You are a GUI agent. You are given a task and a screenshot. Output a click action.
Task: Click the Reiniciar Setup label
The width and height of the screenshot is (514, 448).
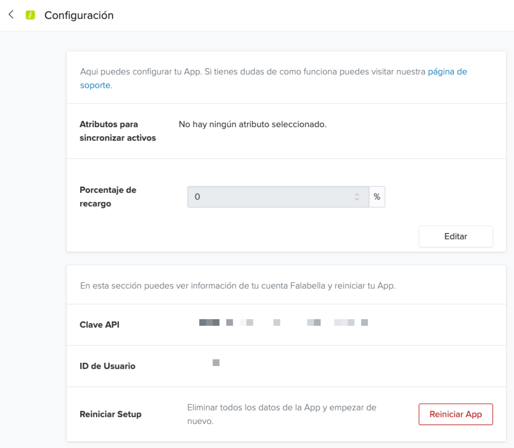(110, 414)
